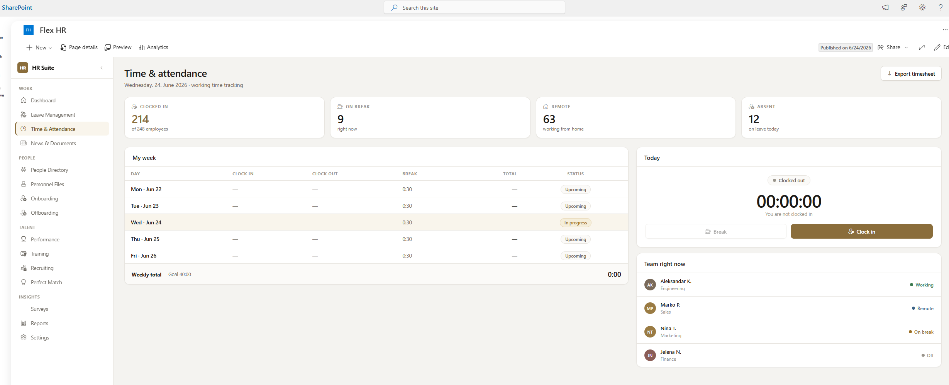Click Aleksandar K. avatar in team list
Screen dimensions: 949x385
tap(650, 285)
